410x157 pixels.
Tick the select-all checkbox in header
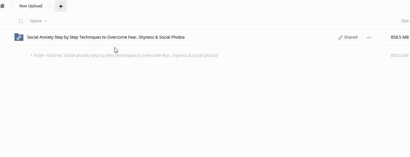click(21, 21)
